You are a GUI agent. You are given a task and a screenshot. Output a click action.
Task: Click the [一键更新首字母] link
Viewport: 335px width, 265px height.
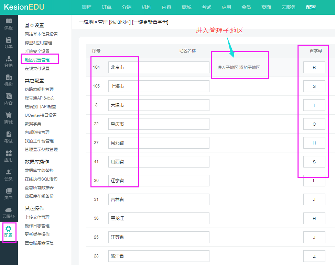pos(150,22)
